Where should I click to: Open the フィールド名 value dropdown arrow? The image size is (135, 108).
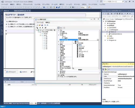tap(98, 40)
